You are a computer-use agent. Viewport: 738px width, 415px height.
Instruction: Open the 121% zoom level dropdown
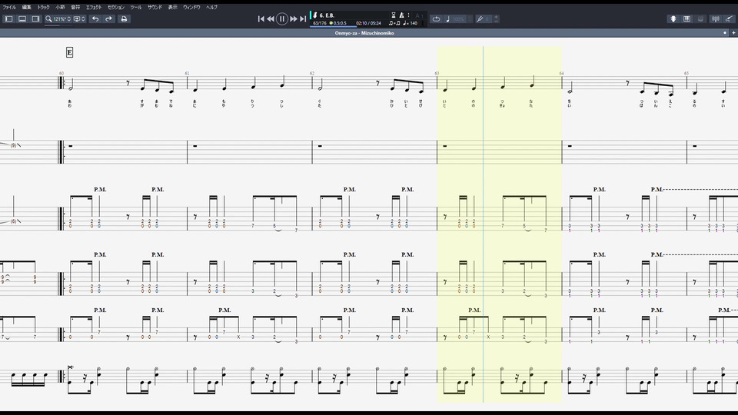[58, 18]
